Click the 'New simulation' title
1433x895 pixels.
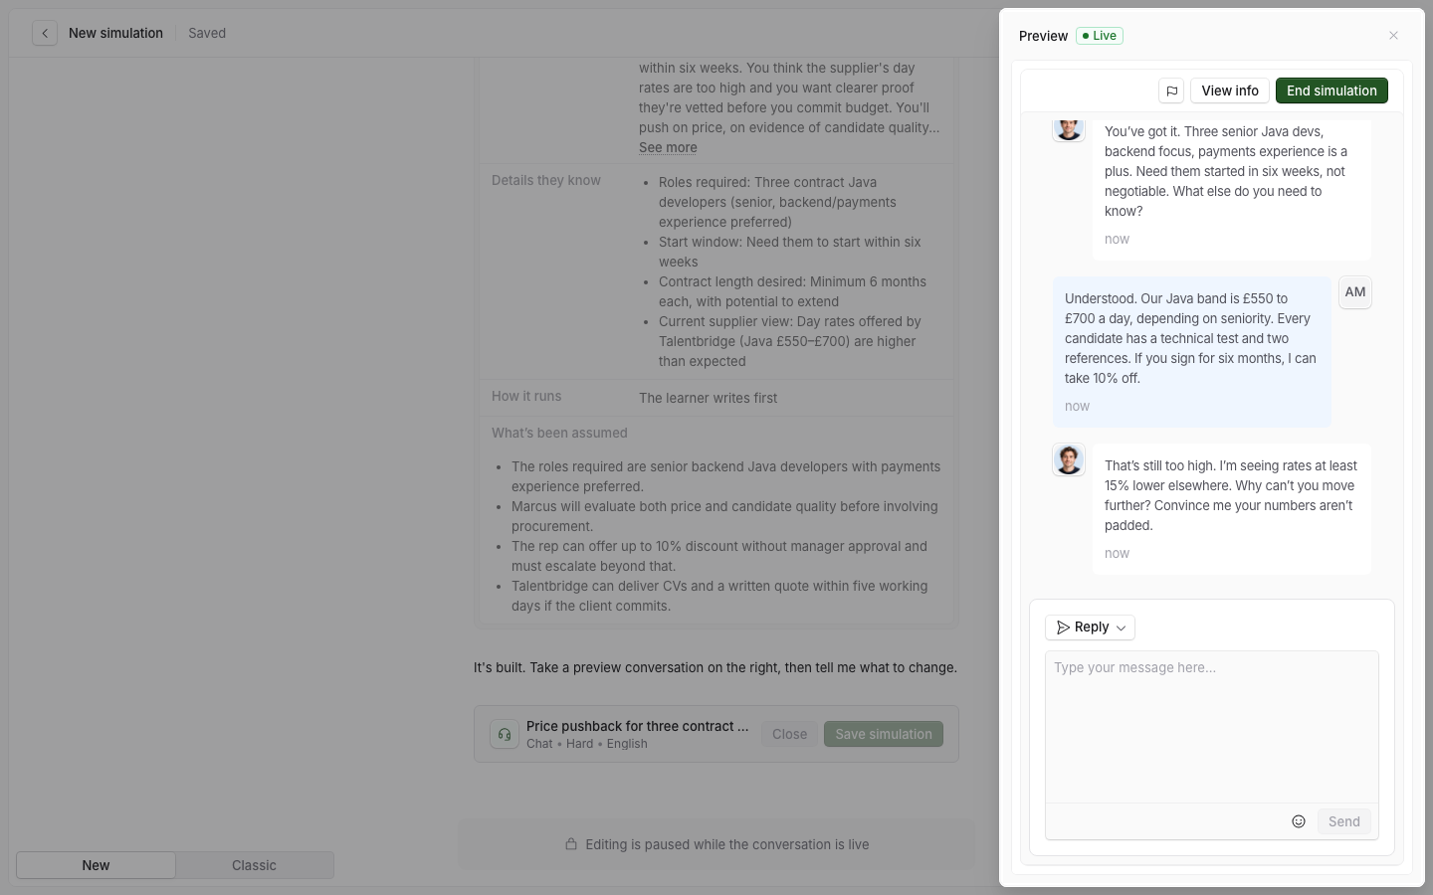click(x=115, y=33)
